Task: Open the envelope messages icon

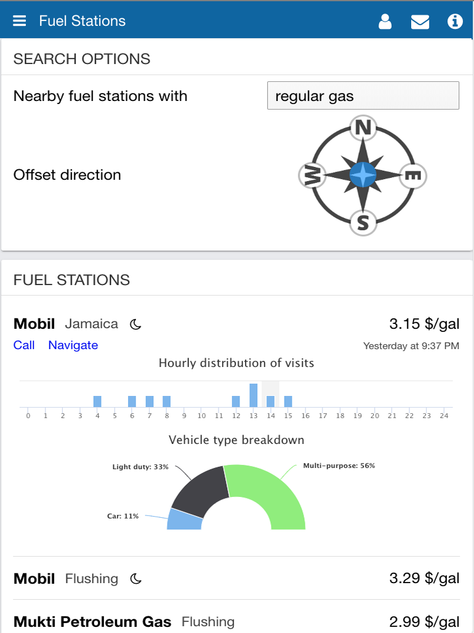Action: [x=420, y=22]
